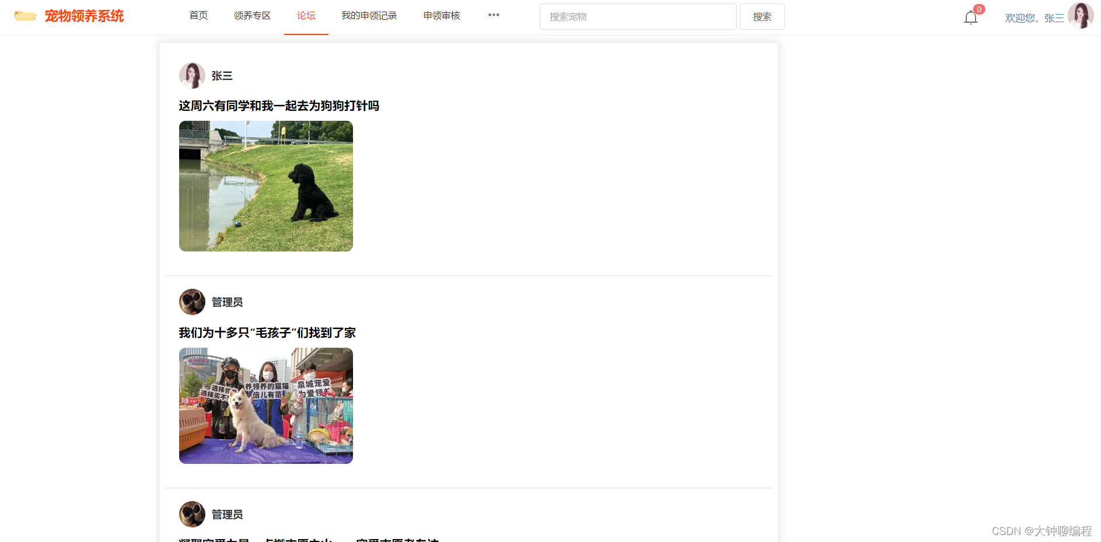Image resolution: width=1101 pixels, height=542 pixels.
Task: Click 管理员's avatar on the second post
Action: [192, 302]
